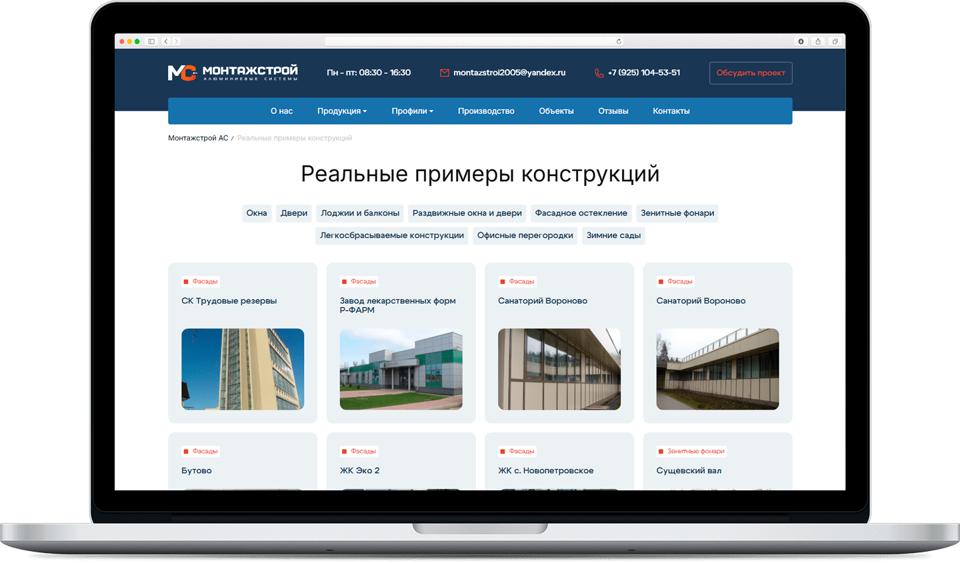This screenshot has width=960, height=563.
Task: Go forward with browser forward arrow
Action: [176, 41]
